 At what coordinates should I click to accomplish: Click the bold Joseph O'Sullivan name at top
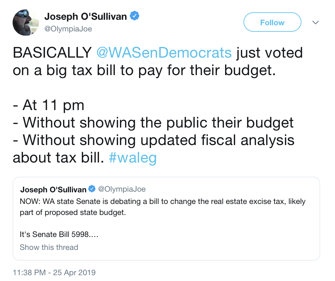[86, 17]
